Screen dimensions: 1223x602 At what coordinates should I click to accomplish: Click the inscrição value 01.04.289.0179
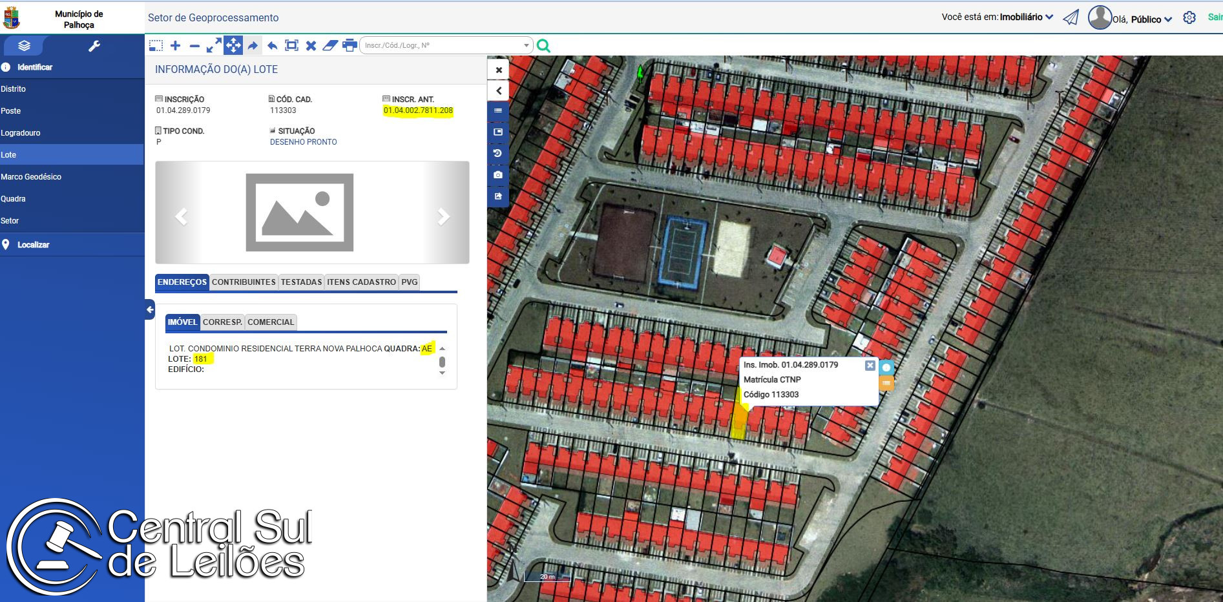tap(183, 110)
